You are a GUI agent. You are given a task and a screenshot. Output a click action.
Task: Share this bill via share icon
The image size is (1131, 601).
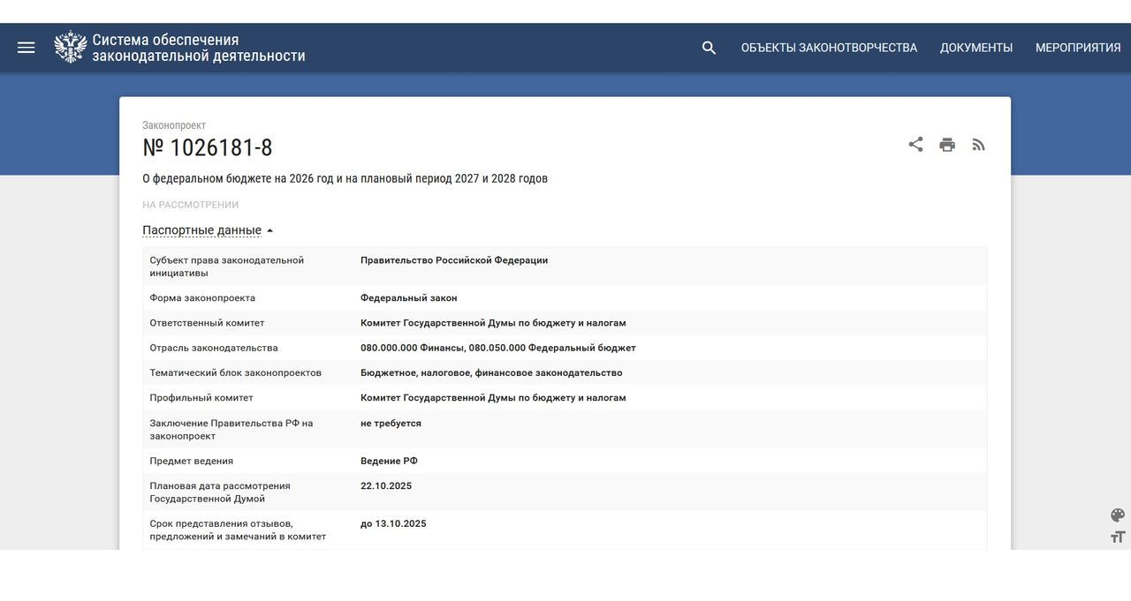pos(915,145)
